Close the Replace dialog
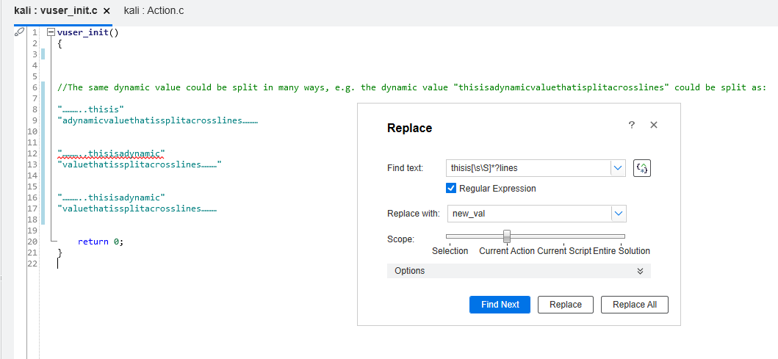 (x=653, y=125)
